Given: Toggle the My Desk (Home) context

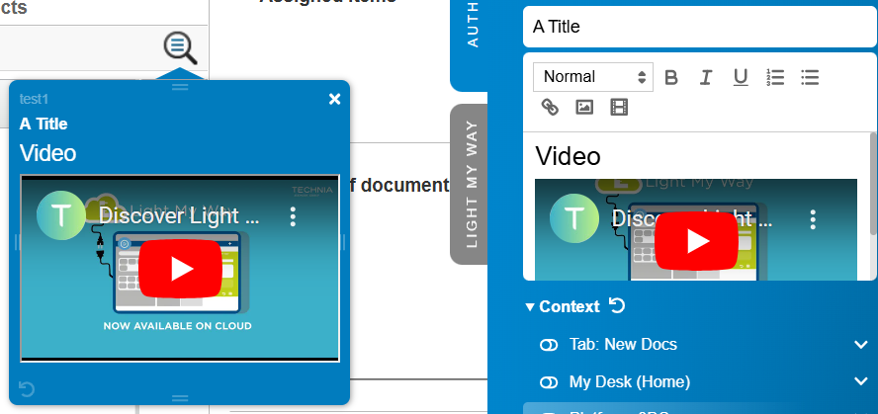Looking at the screenshot, I should 549,382.
